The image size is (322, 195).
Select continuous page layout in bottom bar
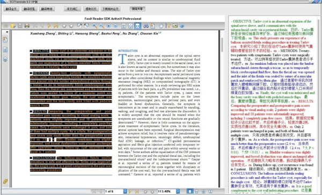coord(197,191)
